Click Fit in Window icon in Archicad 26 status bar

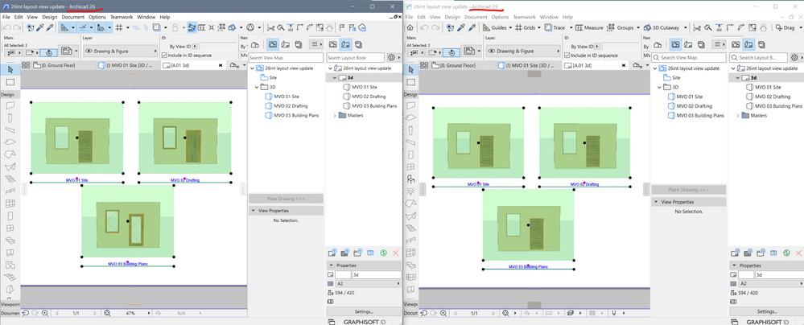coord(107,313)
